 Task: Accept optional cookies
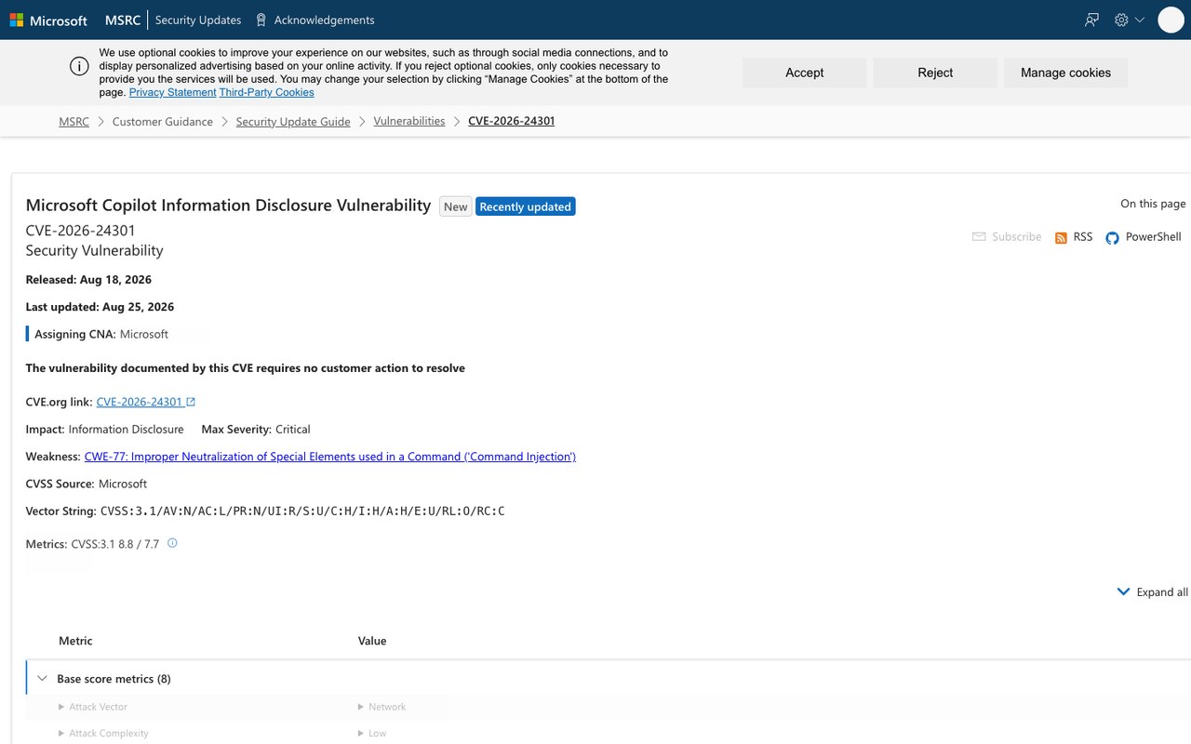click(x=805, y=73)
